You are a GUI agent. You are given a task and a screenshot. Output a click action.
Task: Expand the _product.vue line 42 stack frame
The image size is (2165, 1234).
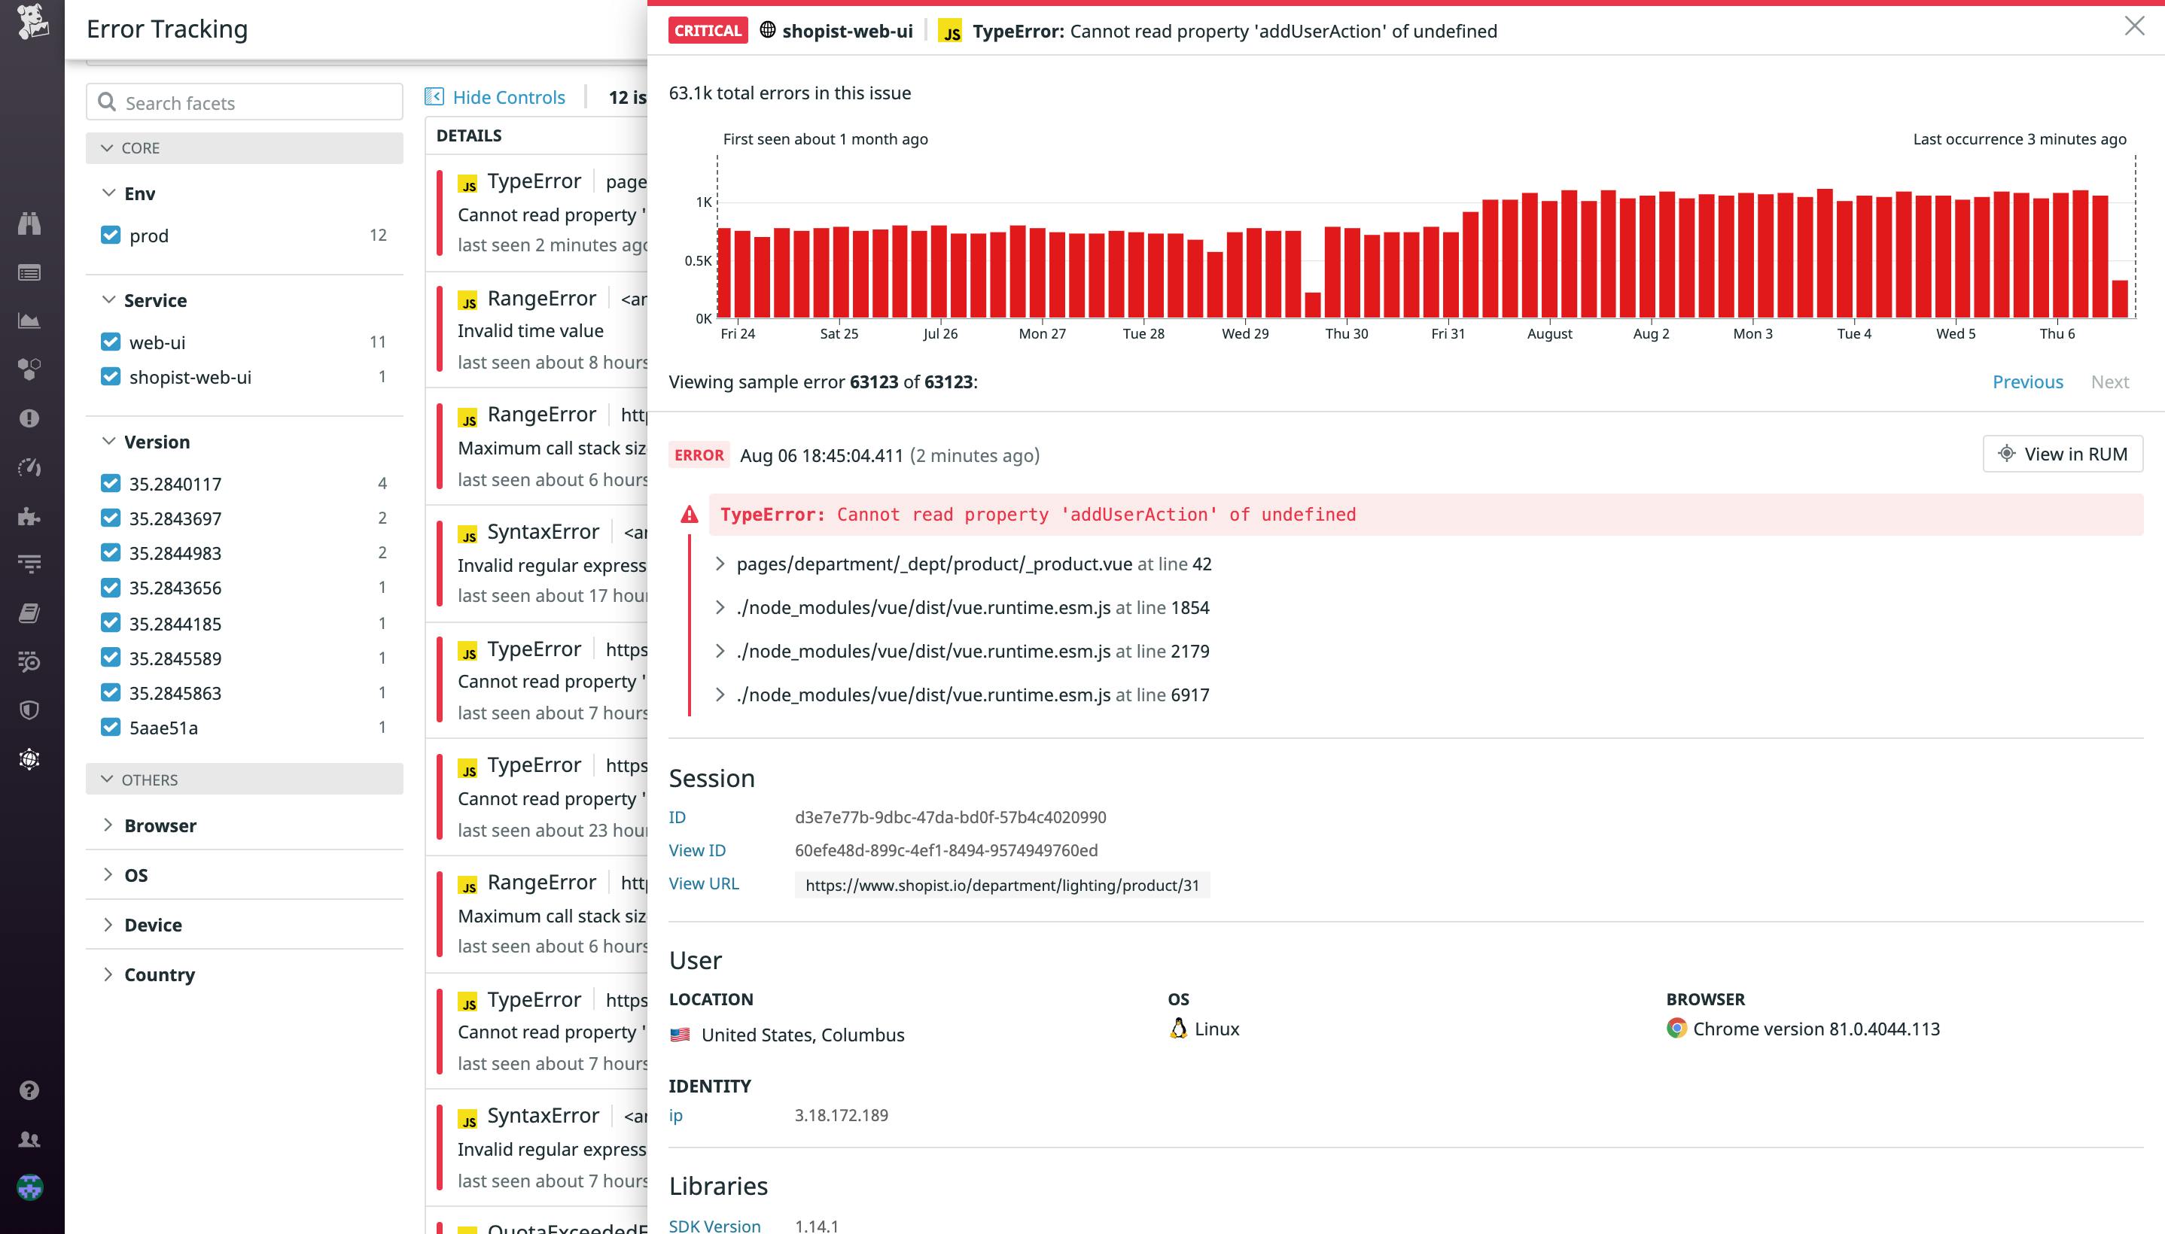pos(720,564)
